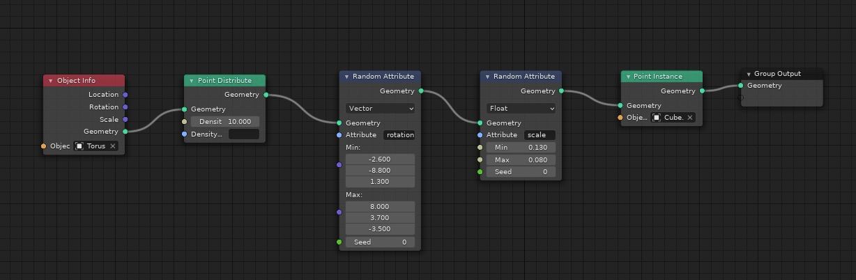The height and width of the screenshot is (280, 856).
Task: Clear the Cube object selection
Action: [690, 118]
